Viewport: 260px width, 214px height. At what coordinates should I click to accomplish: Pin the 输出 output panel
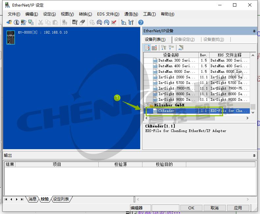(254, 155)
